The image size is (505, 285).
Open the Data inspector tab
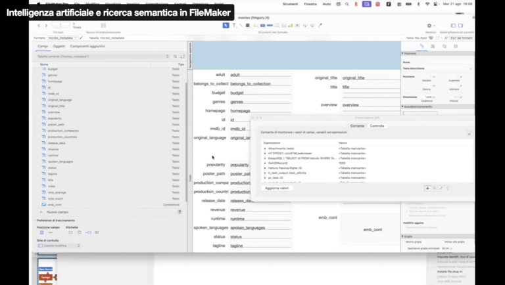tap(456, 47)
